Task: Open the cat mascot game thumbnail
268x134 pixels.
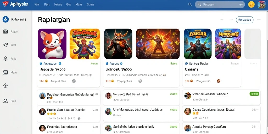Action: (x=52, y=44)
